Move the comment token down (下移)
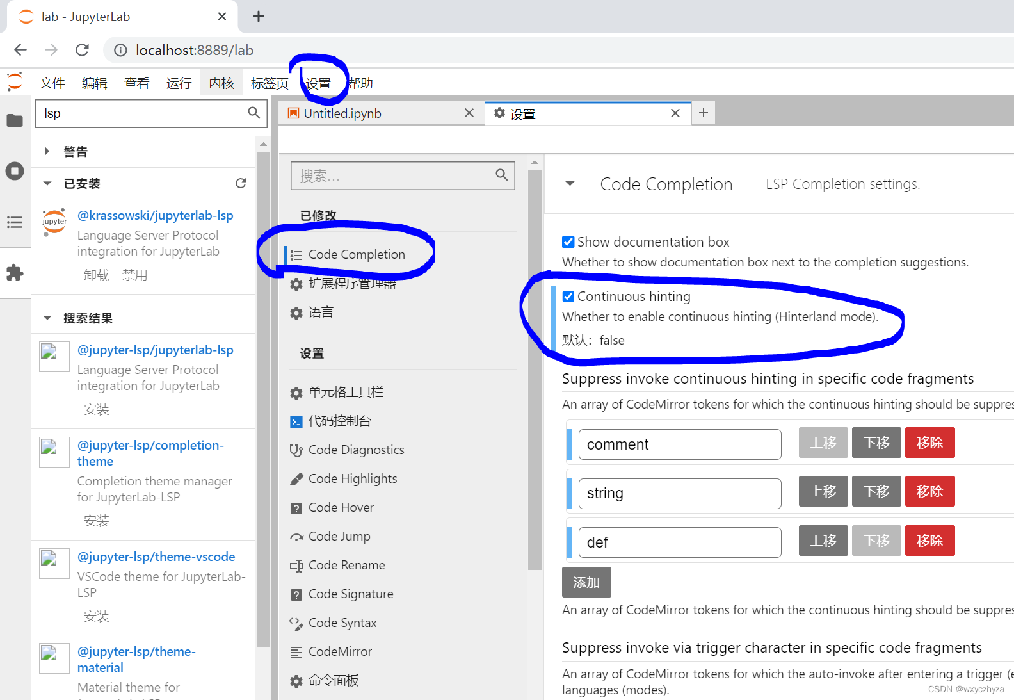This screenshot has width=1014, height=700. [876, 443]
